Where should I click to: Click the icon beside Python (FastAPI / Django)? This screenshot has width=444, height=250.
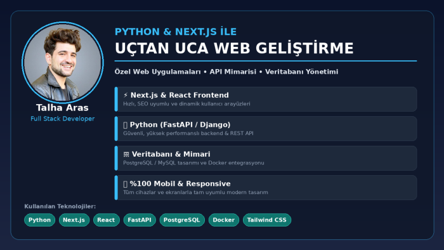126,125
